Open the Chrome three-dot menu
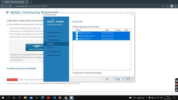 [x=175, y=6]
